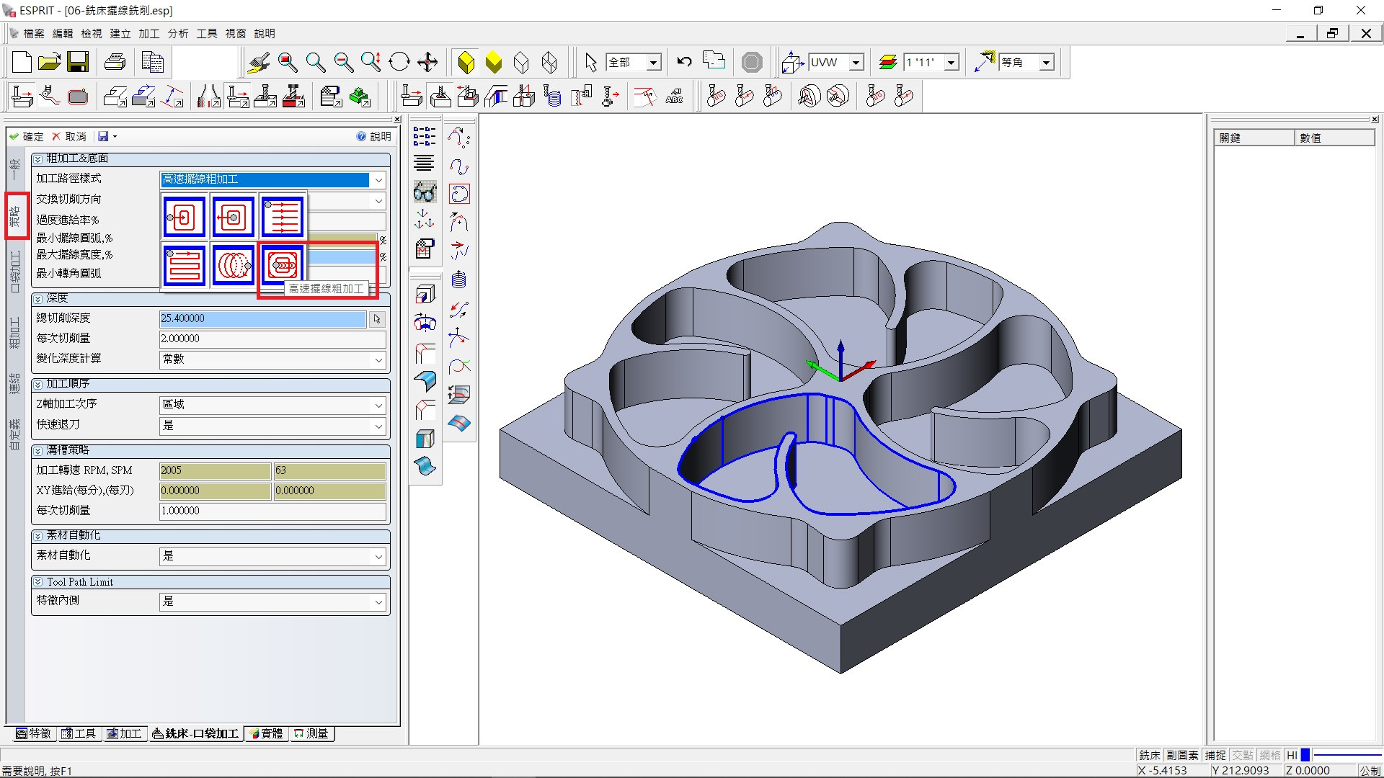The width and height of the screenshot is (1384, 778).
Task: Switch to the 工具 bottom tab
Action: [x=79, y=733]
